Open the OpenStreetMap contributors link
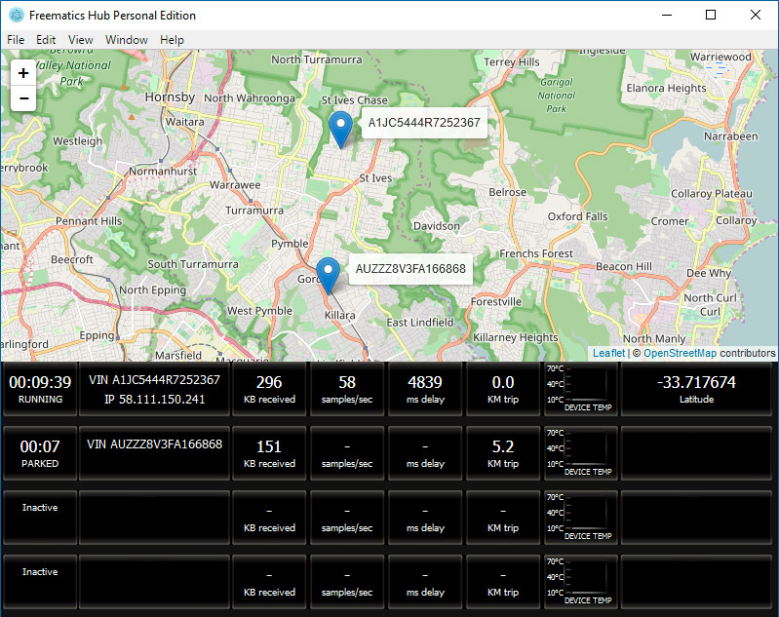The width and height of the screenshot is (779, 617). coord(680,353)
